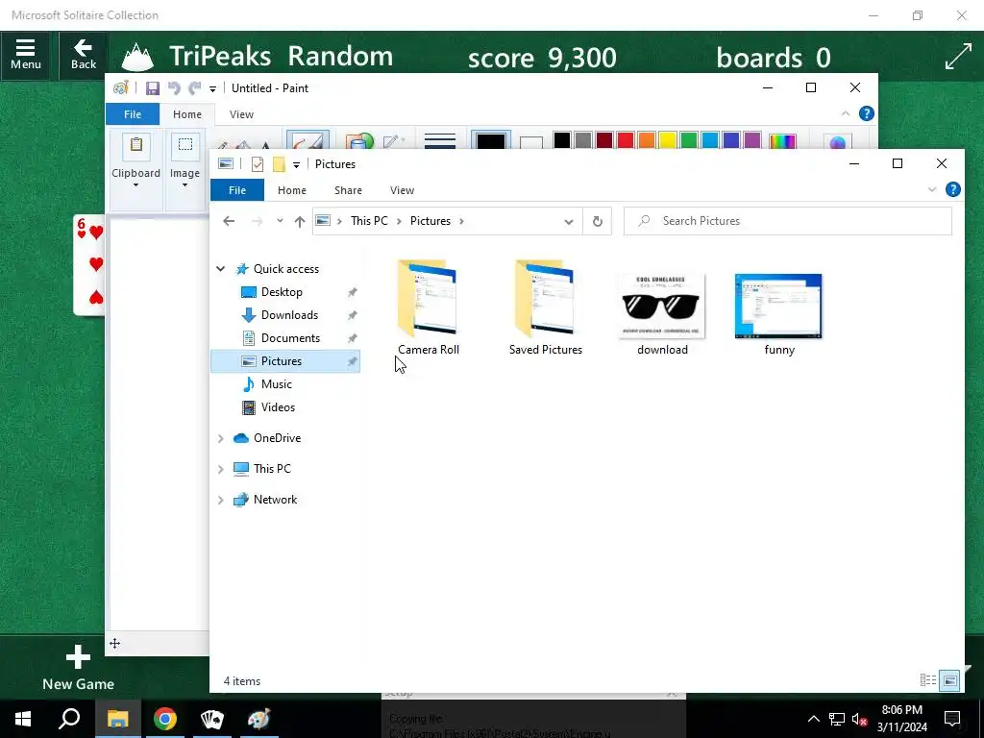Collapse Quick access tree node

coord(221,269)
